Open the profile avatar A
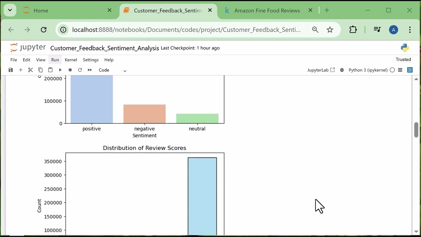This screenshot has height=237, width=421. point(393,30)
